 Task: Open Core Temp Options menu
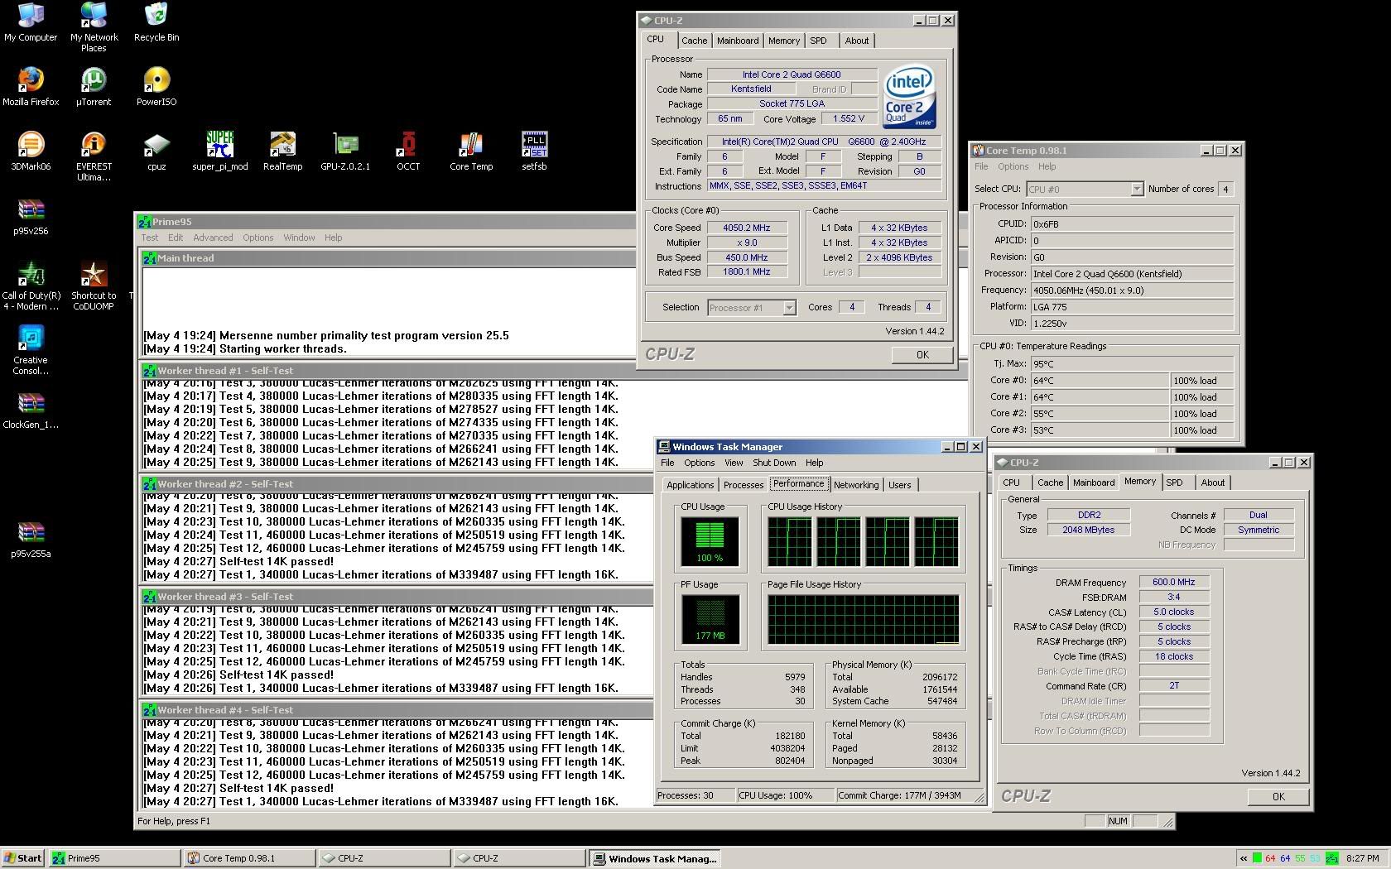click(x=1013, y=166)
